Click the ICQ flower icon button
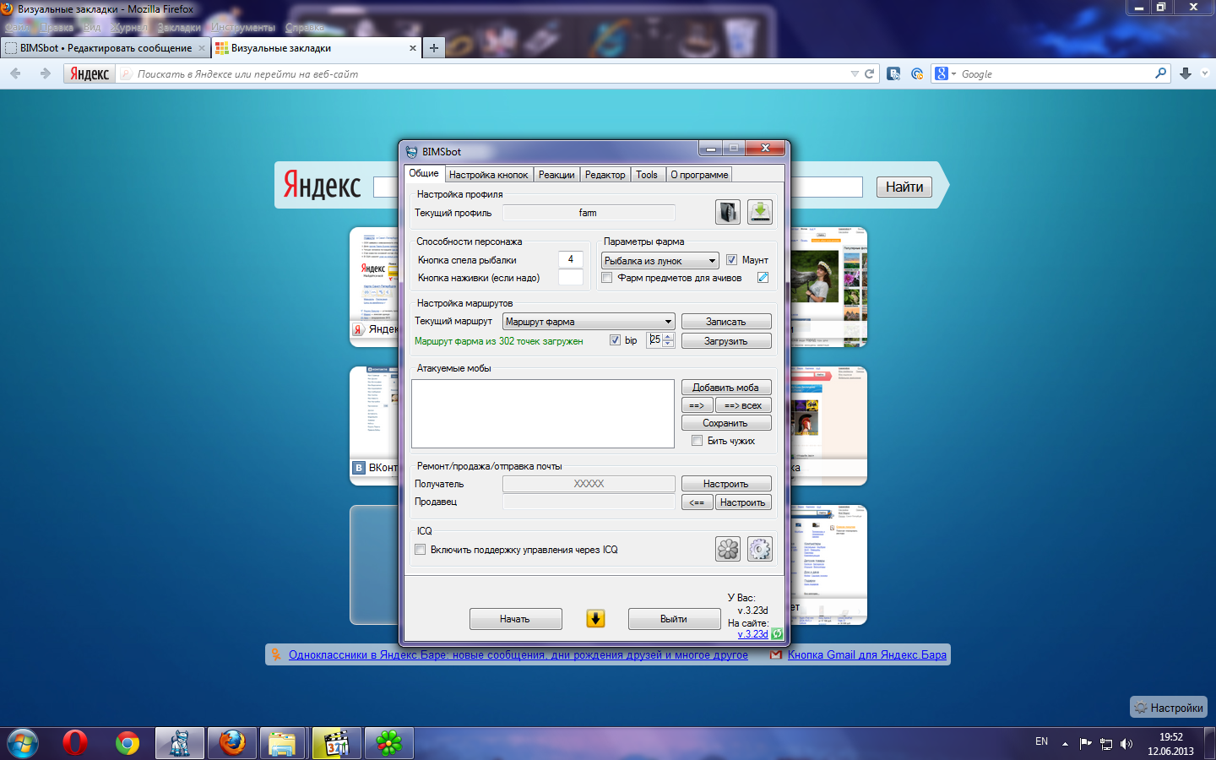This screenshot has height=760, width=1216. (x=727, y=550)
